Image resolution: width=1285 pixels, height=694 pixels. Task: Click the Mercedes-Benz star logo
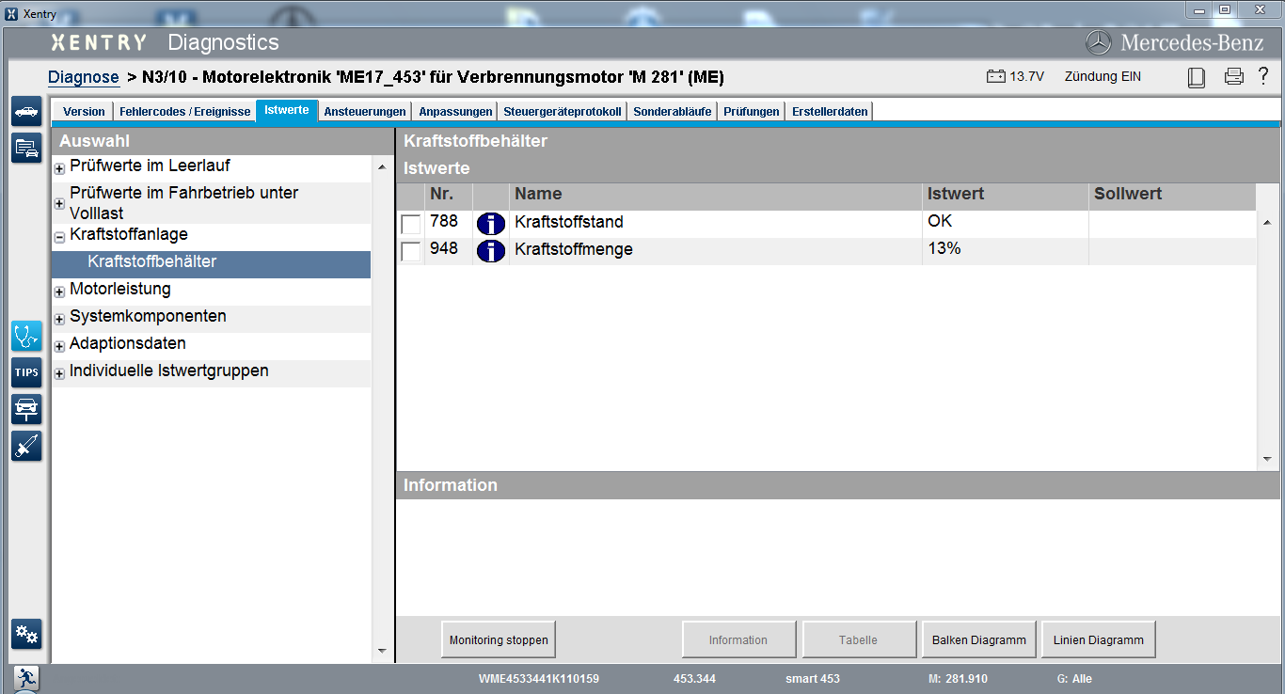[x=1098, y=42]
